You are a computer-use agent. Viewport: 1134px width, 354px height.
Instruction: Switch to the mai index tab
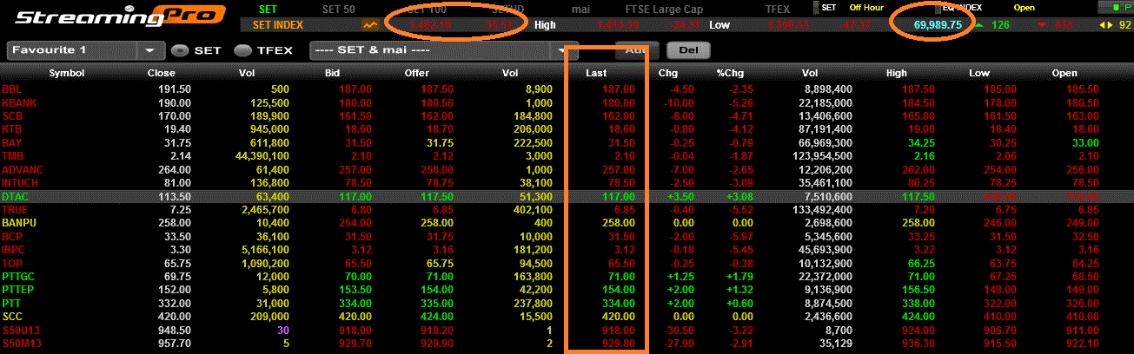coord(581,8)
